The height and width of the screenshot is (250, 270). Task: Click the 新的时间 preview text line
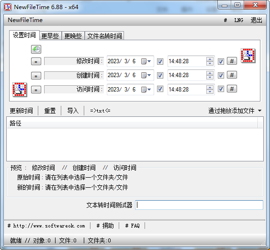point(72,187)
